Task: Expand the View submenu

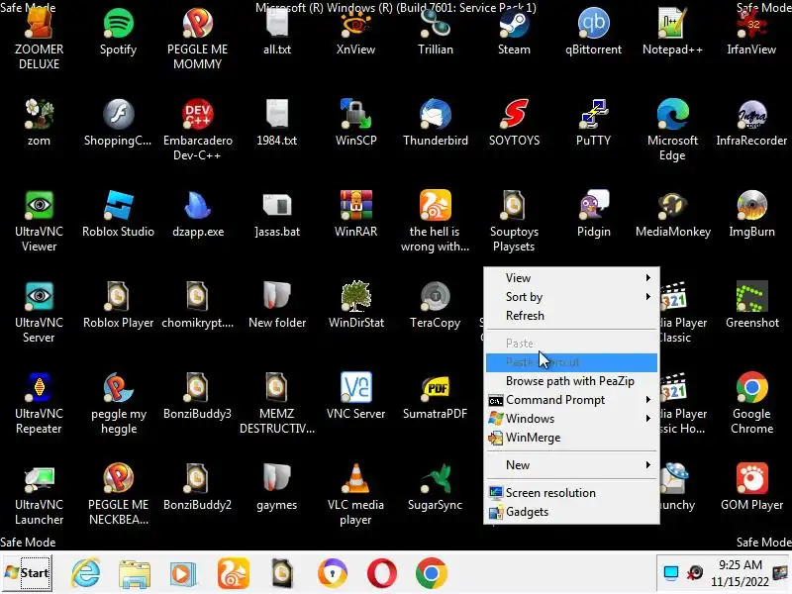Action: coord(571,278)
